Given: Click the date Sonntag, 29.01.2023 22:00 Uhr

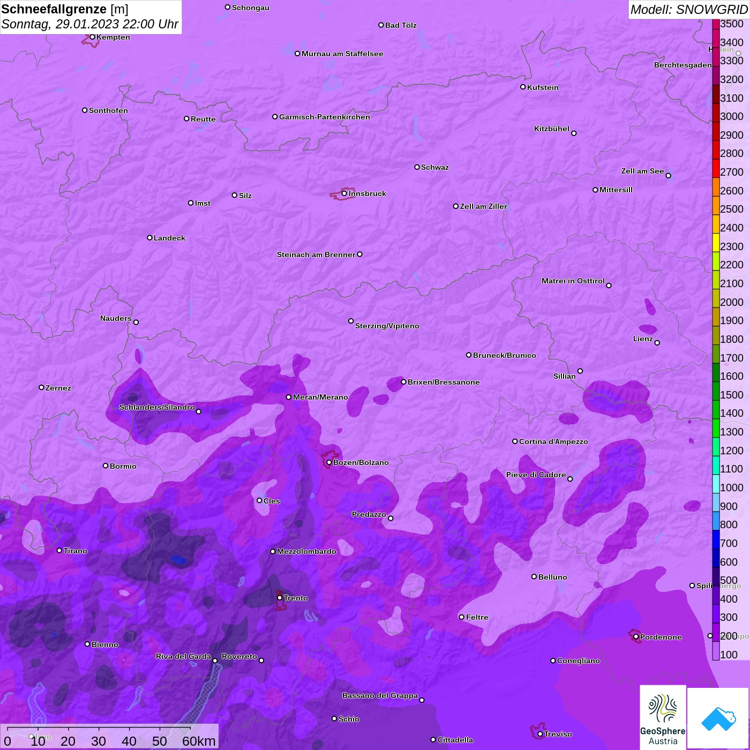Looking at the screenshot, I should (90, 24).
